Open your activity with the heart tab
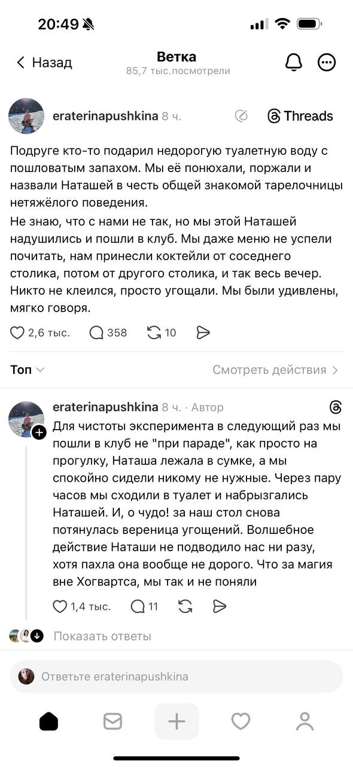 [241, 721]
